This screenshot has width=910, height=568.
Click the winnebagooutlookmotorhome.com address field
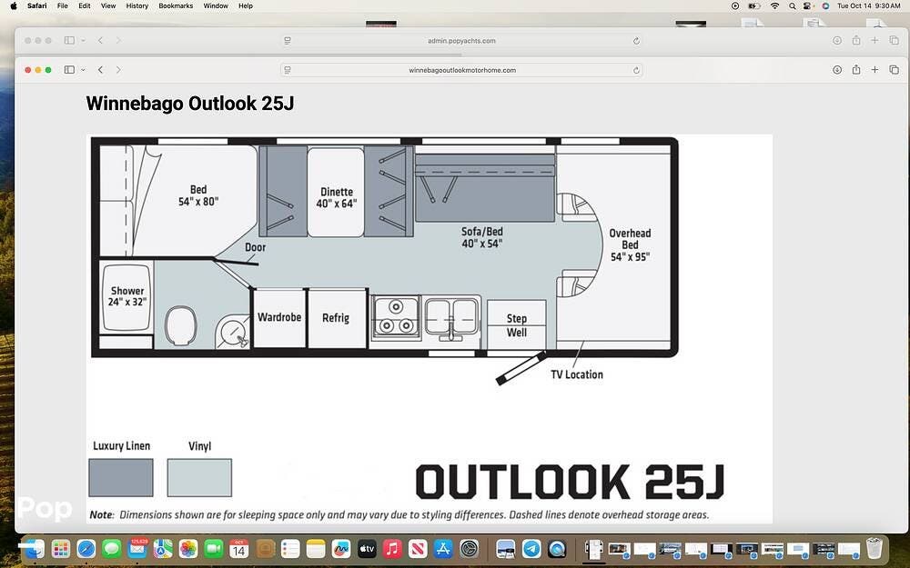pos(462,70)
